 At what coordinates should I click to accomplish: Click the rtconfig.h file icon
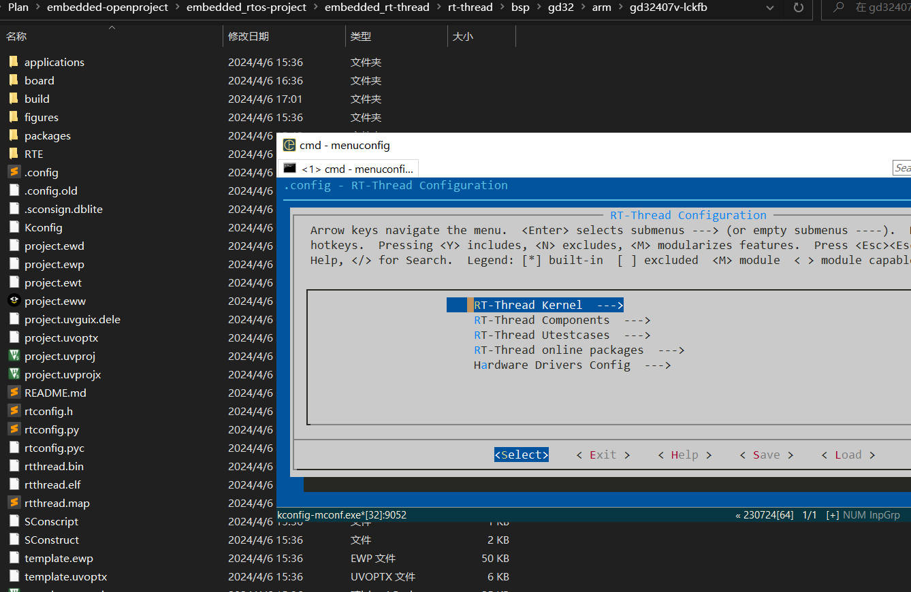click(14, 411)
